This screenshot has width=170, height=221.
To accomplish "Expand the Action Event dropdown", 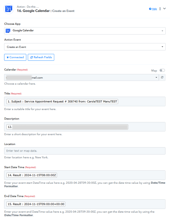I will tap(85, 47).
